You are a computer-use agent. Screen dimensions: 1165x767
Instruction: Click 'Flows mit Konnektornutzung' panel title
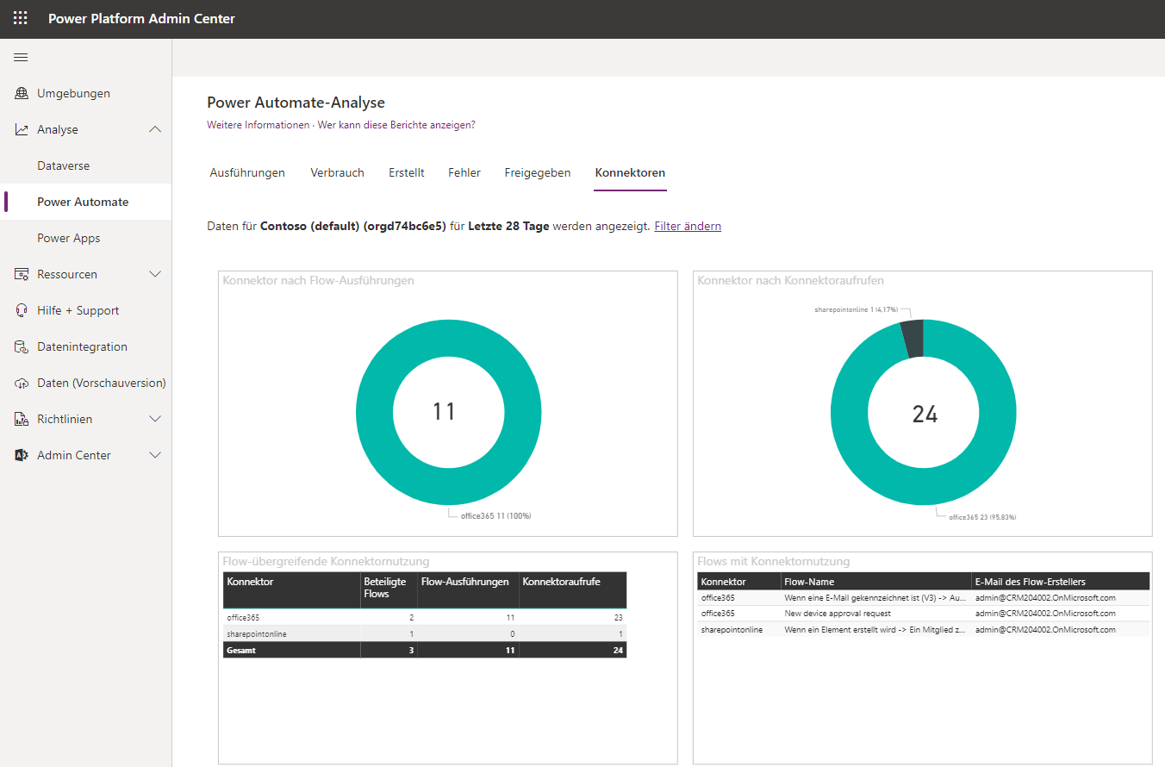point(774,561)
